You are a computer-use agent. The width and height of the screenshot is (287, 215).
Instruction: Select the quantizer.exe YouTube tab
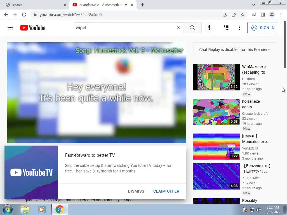click(100, 5)
